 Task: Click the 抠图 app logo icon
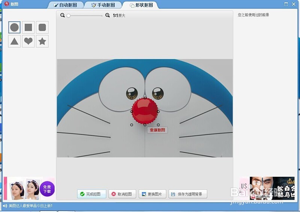click(6, 4)
